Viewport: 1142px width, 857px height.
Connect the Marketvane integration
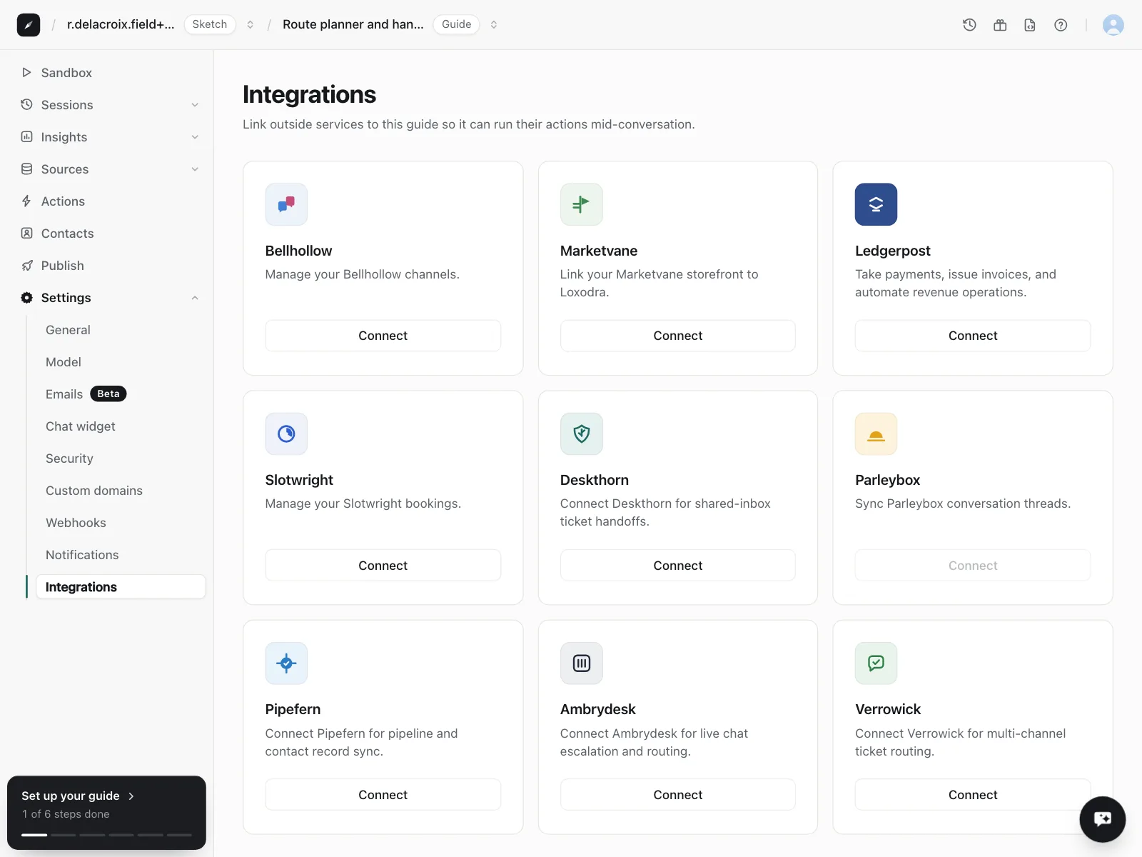coord(677,336)
